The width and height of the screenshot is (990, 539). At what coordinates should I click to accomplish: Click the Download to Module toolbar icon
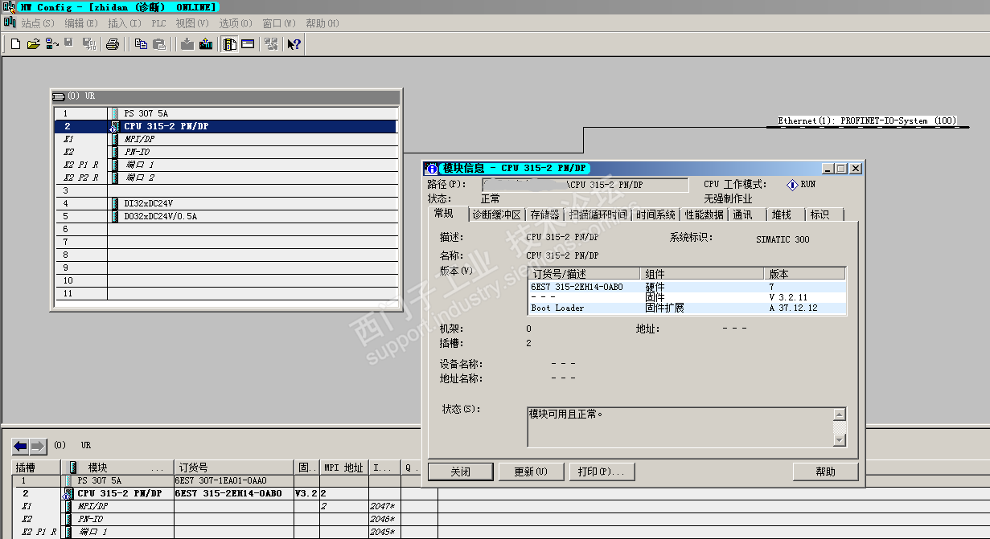click(x=187, y=44)
